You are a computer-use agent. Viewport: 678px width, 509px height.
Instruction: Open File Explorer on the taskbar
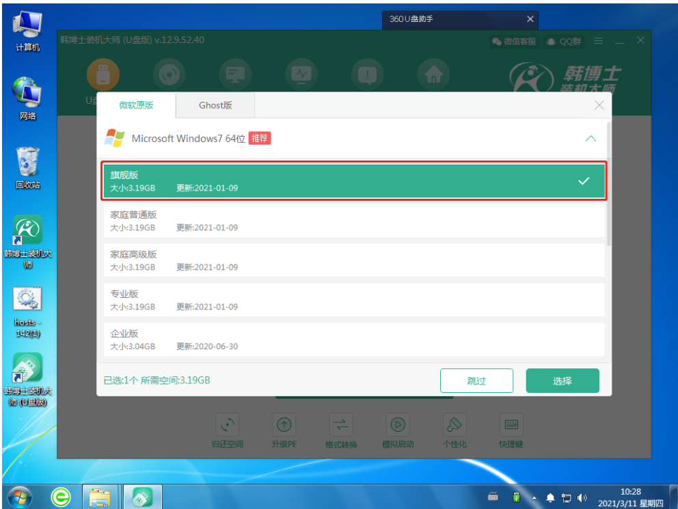coord(100,497)
